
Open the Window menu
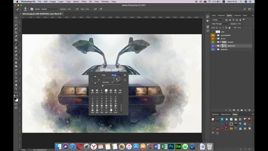105,2
